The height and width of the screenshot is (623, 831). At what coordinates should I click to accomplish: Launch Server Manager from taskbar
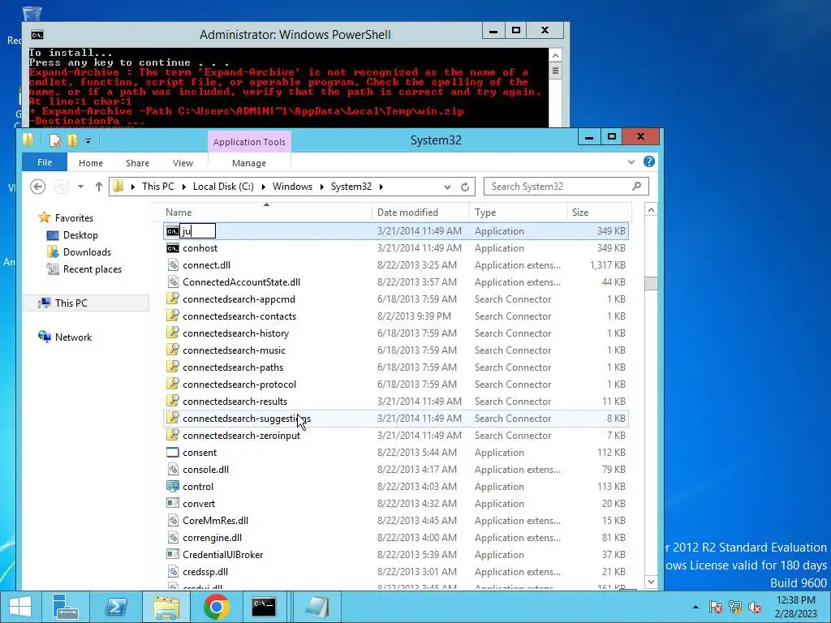(66, 607)
